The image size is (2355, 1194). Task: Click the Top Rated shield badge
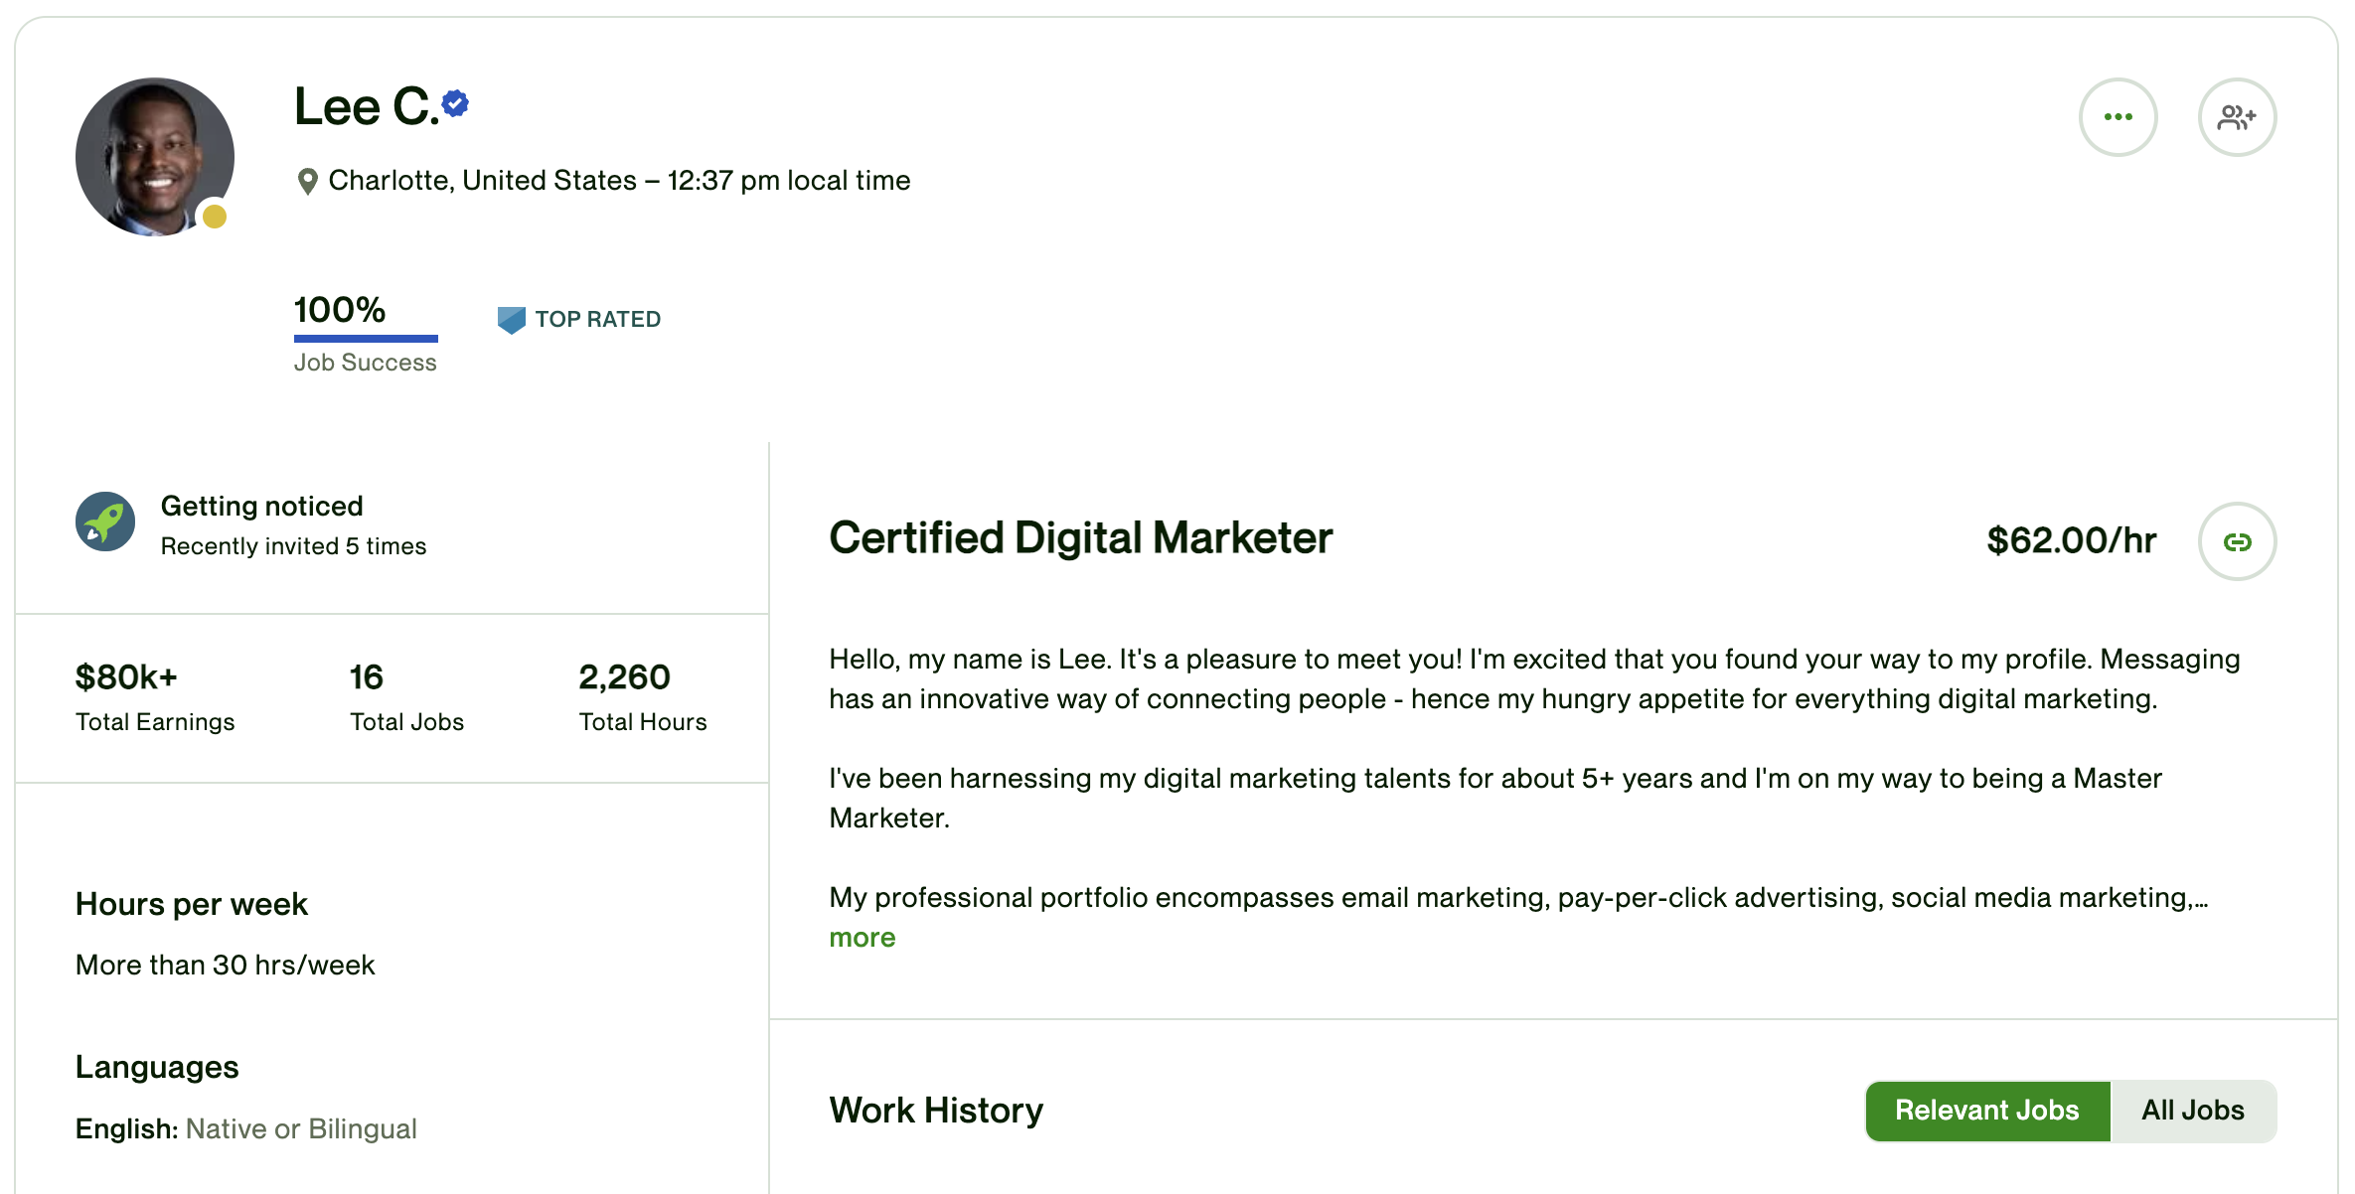tap(511, 320)
